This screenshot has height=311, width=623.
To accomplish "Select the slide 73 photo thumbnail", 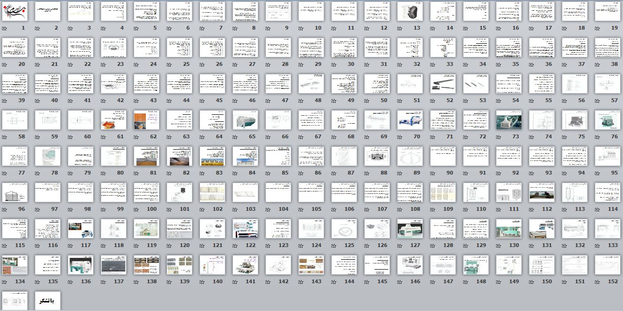I will 509,120.
